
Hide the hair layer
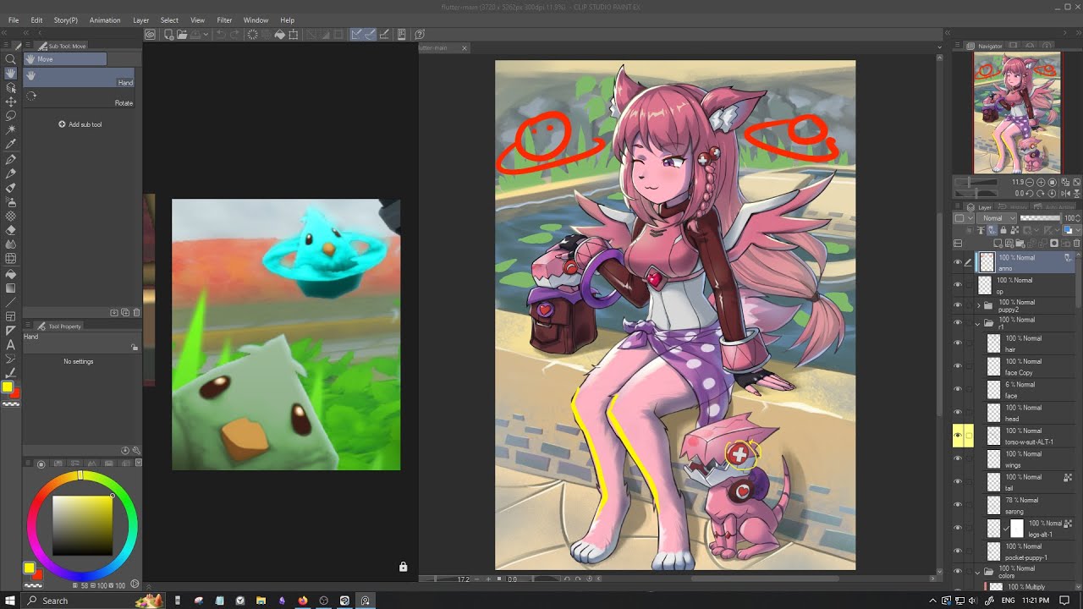[958, 343]
